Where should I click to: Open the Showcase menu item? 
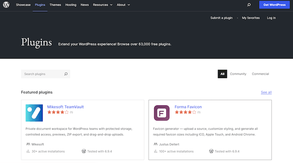(x=23, y=5)
